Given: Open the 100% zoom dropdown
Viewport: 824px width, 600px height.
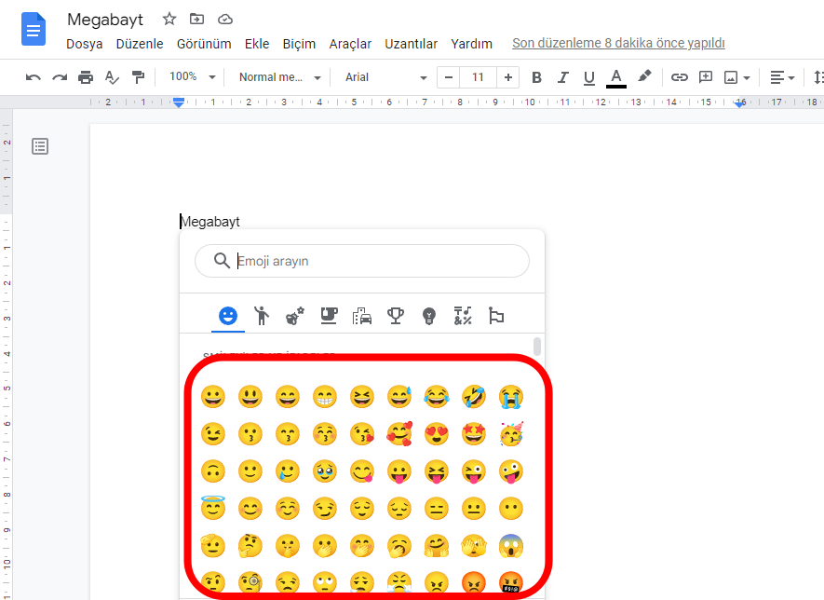Looking at the screenshot, I should point(193,77).
